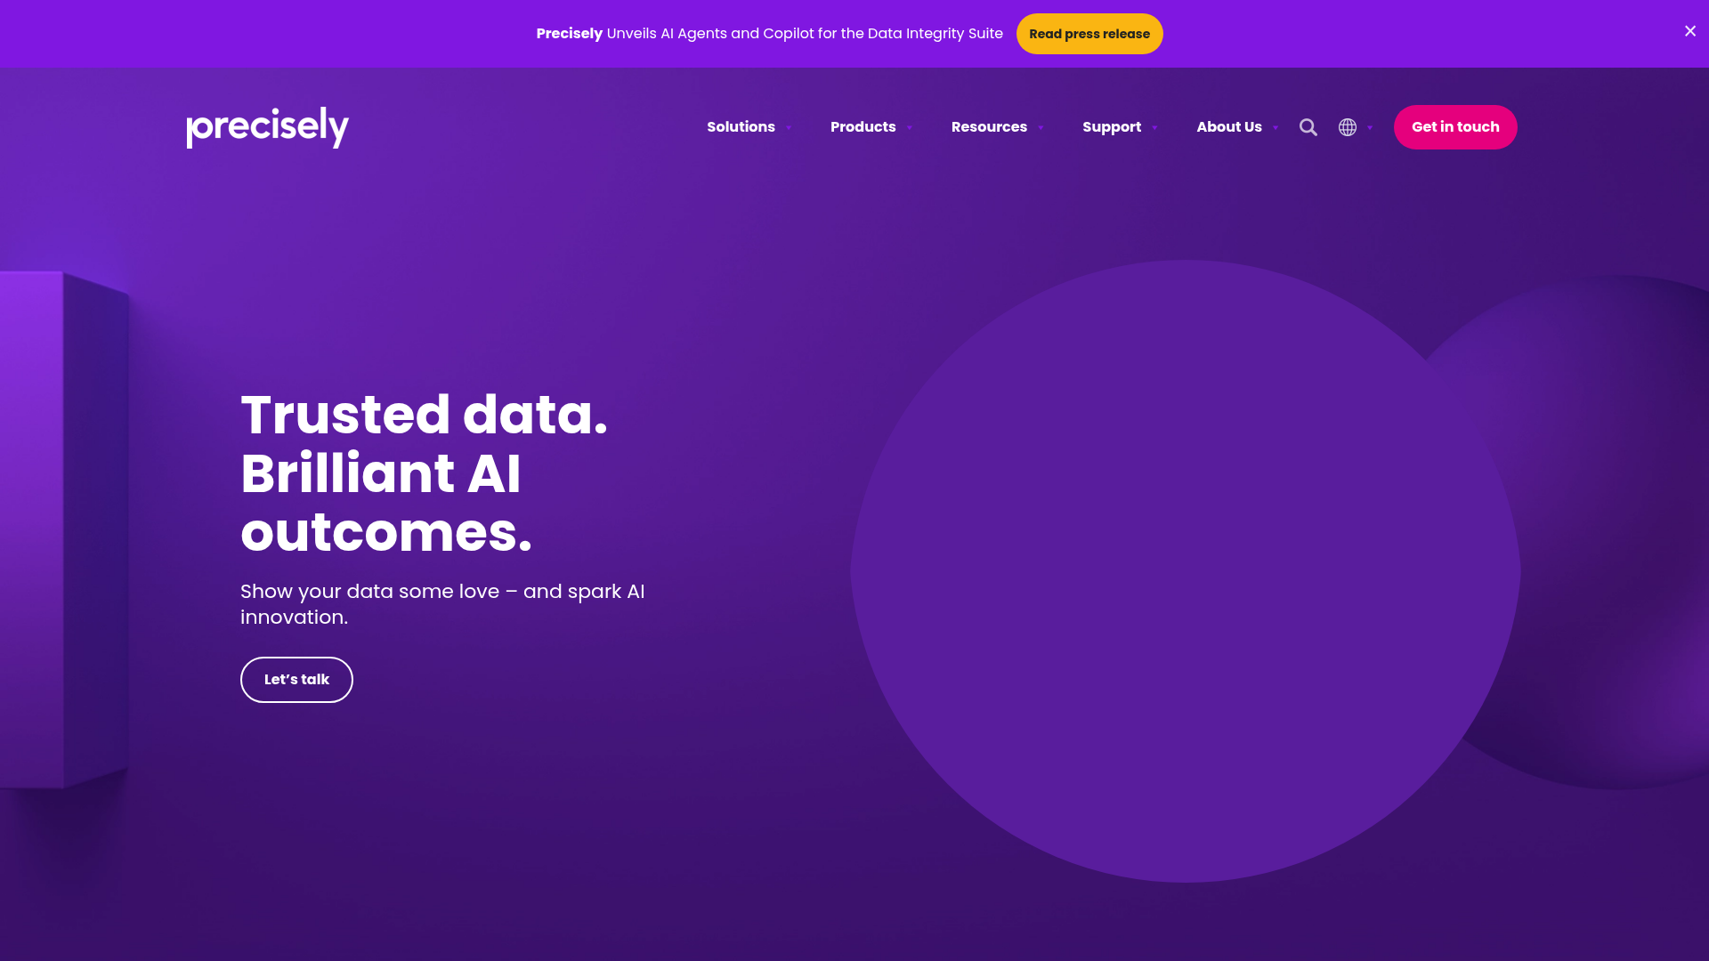Select About Us in the navigation
Screen dimensions: 1709x961
1229,126
